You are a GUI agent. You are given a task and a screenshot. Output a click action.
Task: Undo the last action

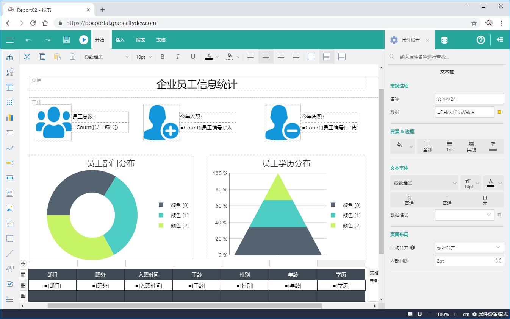(x=28, y=40)
